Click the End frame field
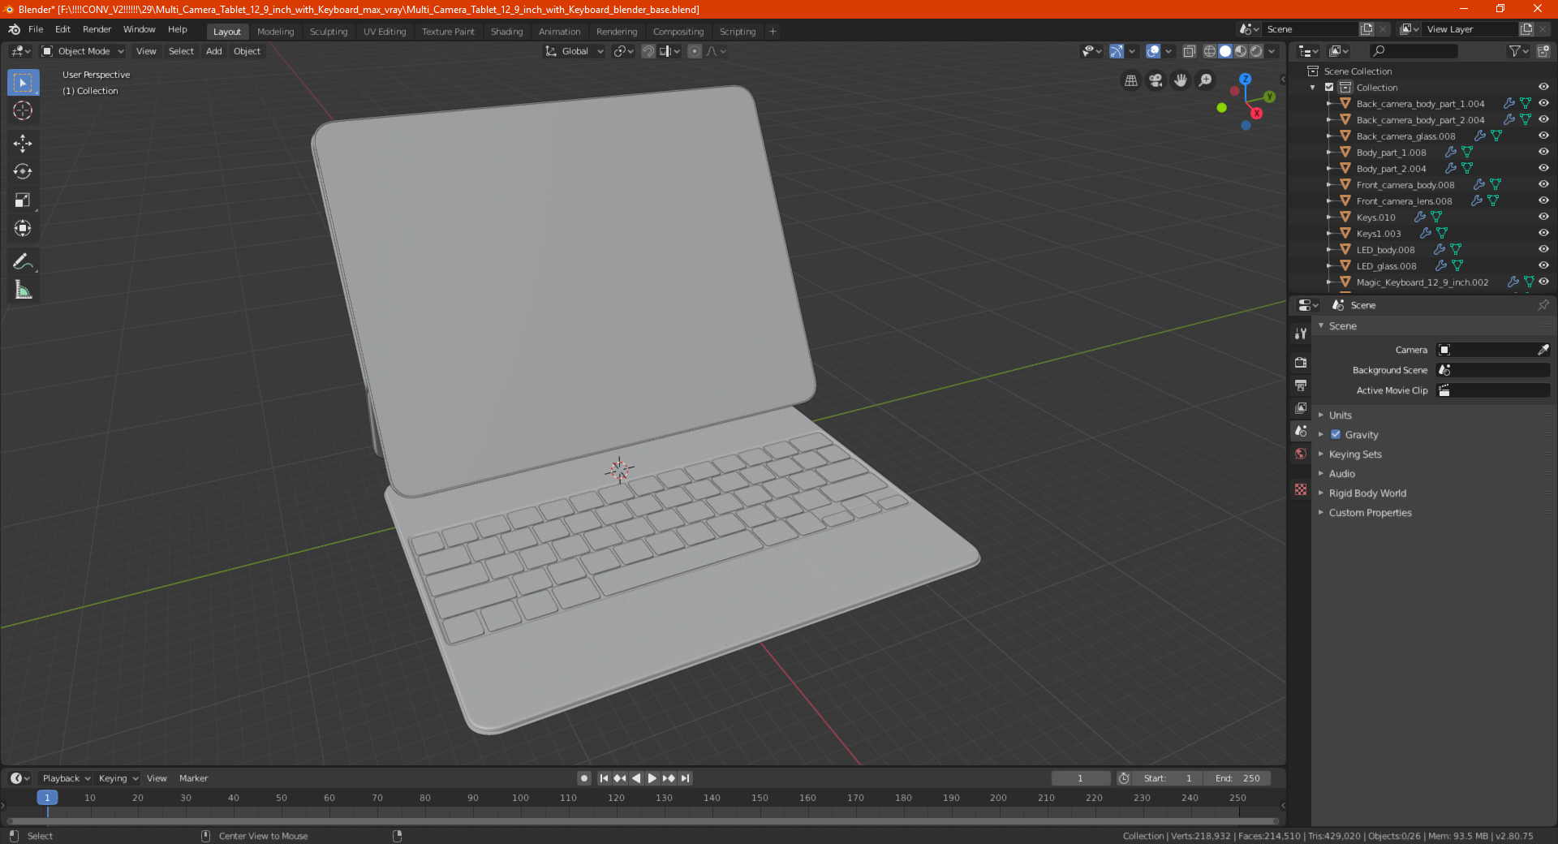The height and width of the screenshot is (844, 1558). pos(1237,778)
